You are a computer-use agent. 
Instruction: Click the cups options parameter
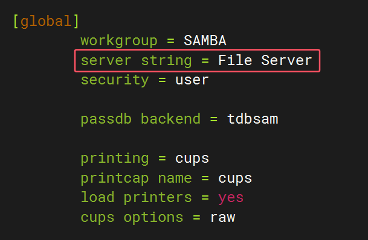click(132, 218)
